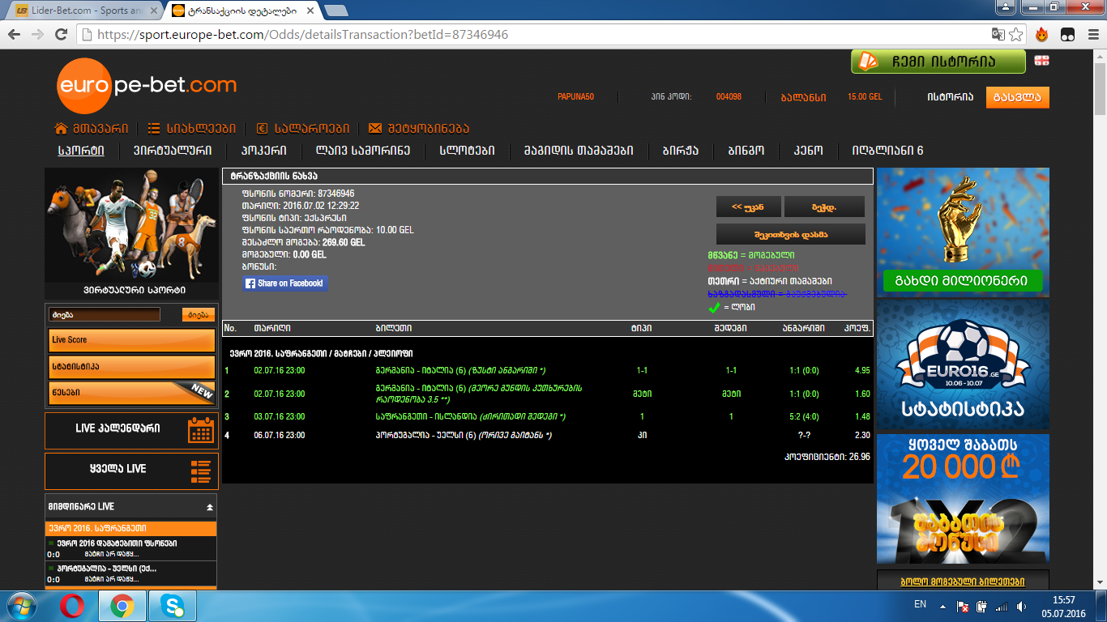Screen dimensions: 1107x622
Task: Launch Opera from the taskbar
Action: [x=74, y=606]
